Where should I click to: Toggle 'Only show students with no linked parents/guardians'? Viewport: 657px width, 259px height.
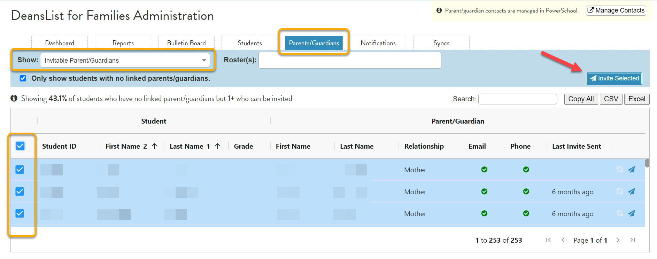coord(23,78)
